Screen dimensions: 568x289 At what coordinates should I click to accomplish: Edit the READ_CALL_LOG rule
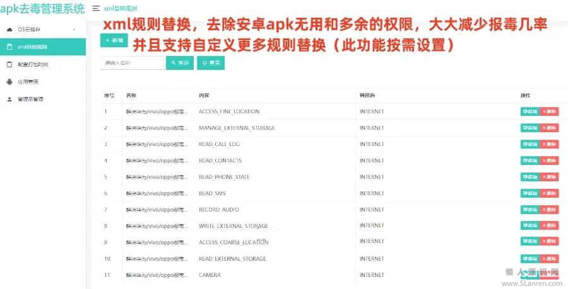coord(530,144)
